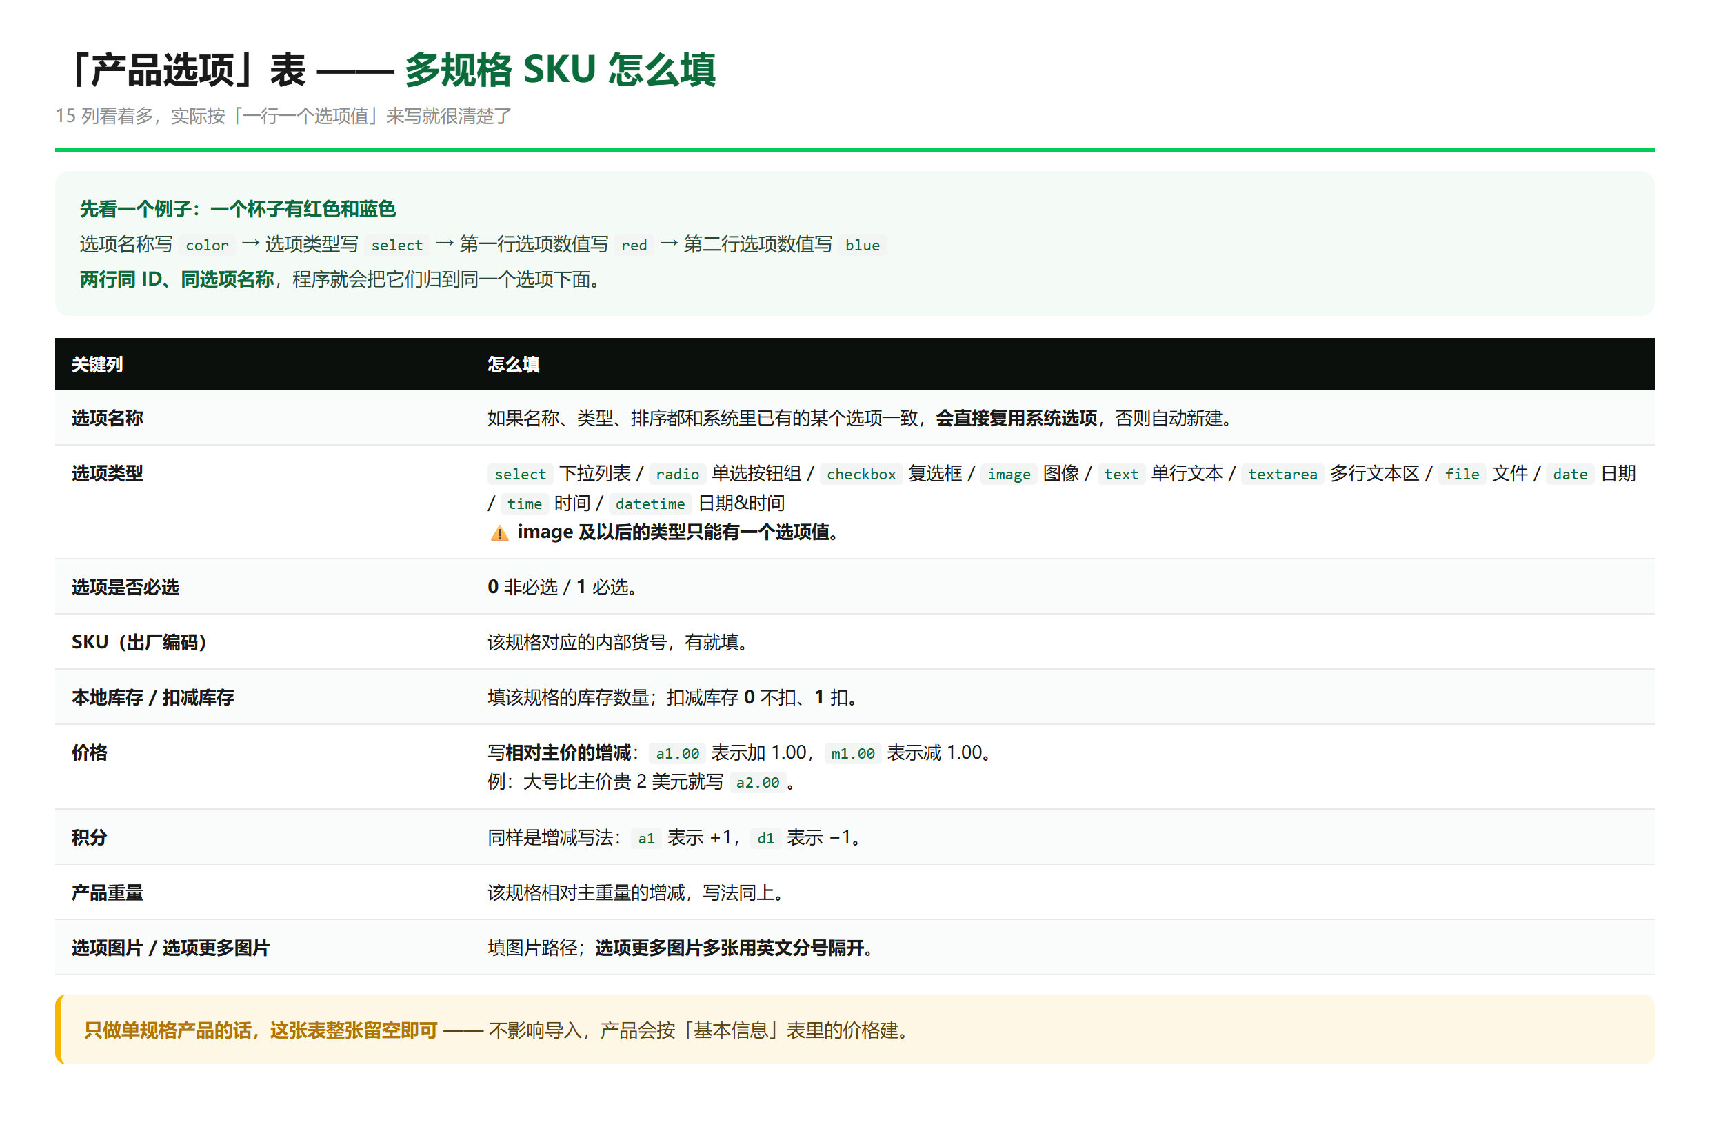
Task: Click the example heading '先看一个例子：一个杯子有红色和蓝色'
Action: click(x=238, y=209)
